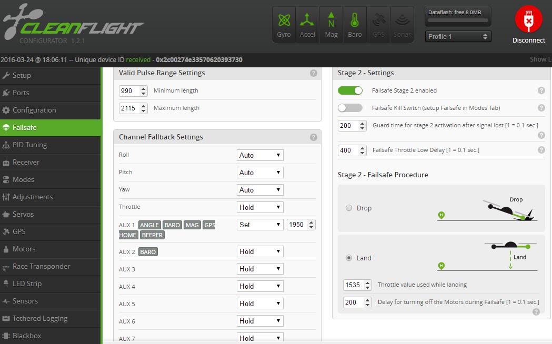Open the Adjustments tab

[51, 197]
